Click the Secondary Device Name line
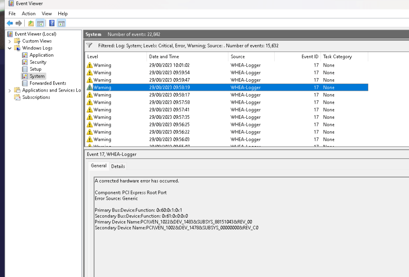409x277 pixels. tap(177, 228)
